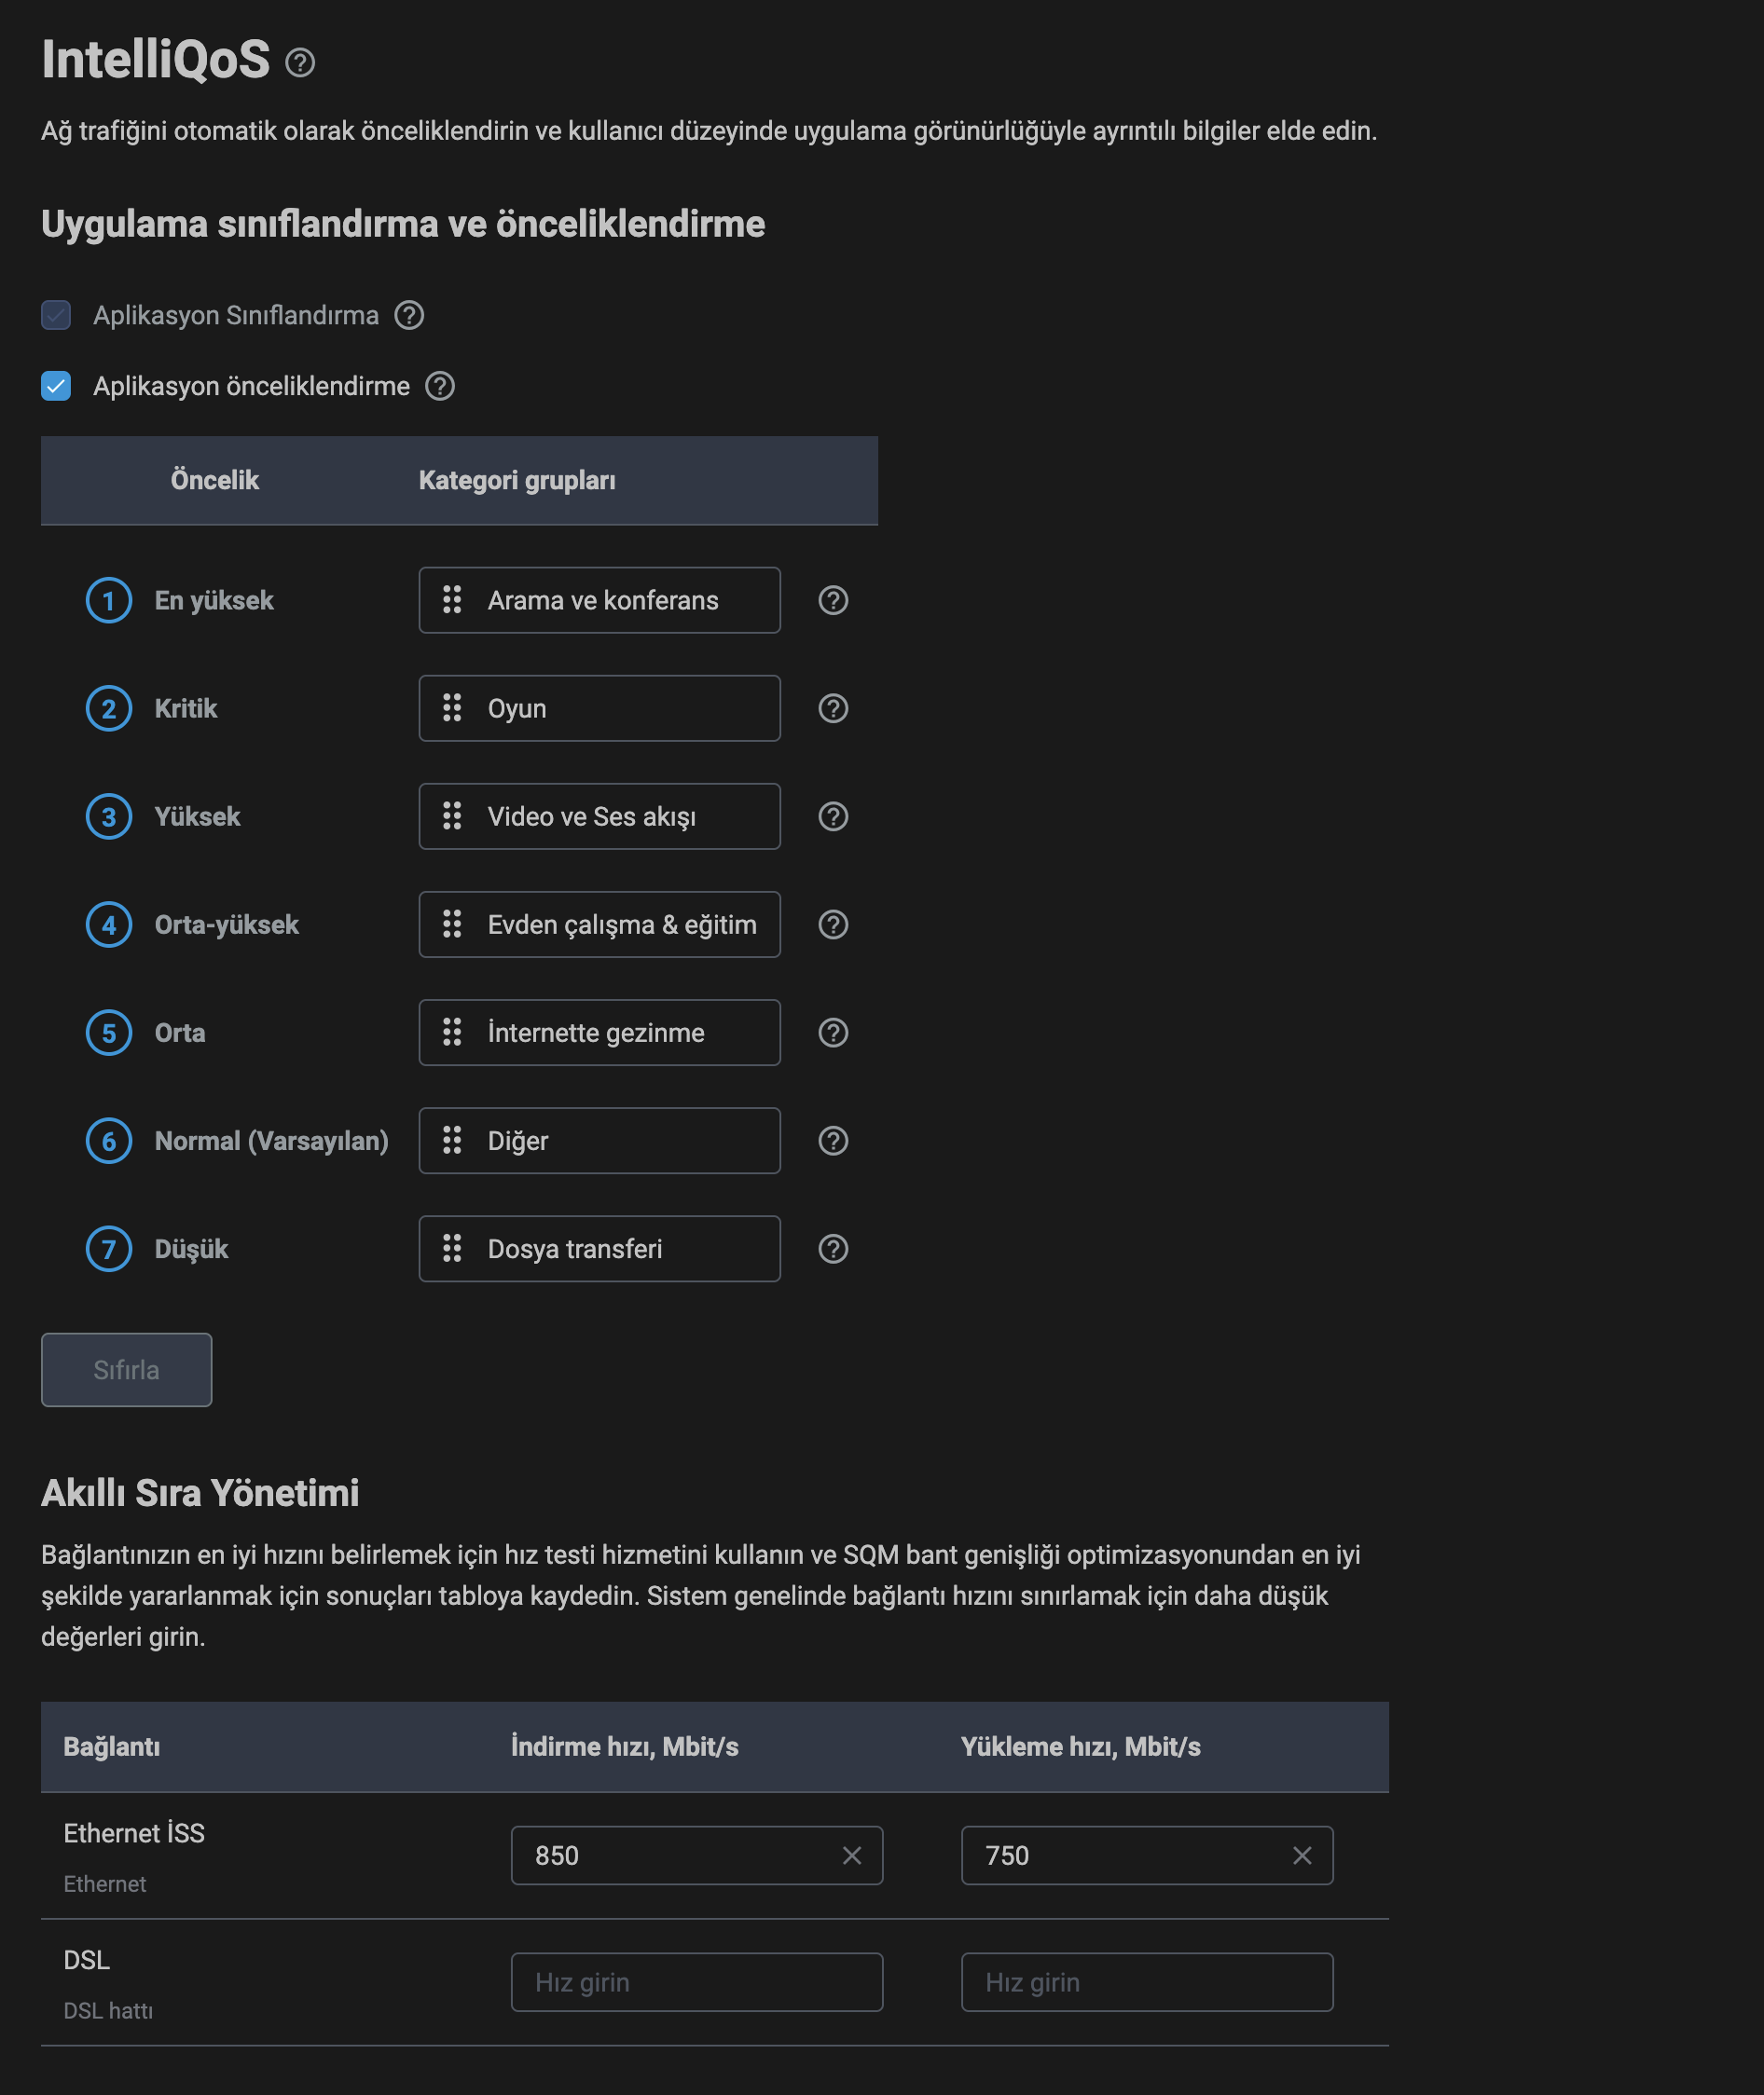Grab drag handle of Video ve Ses akışı
This screenshot has width=1764, height=2095.
(452, 815)
